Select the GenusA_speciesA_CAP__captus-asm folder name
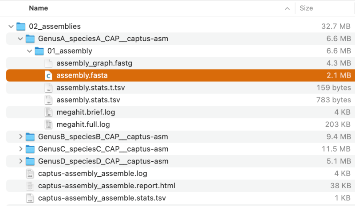 [x=103, y=39]
